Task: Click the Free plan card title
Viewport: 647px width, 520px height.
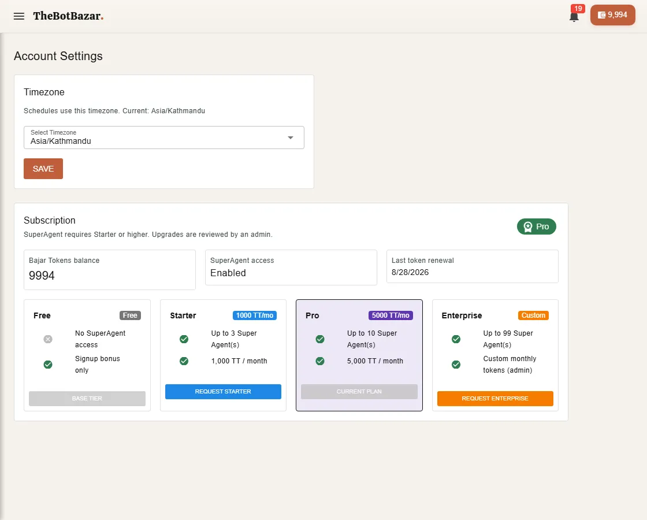Action: [42, 315]
